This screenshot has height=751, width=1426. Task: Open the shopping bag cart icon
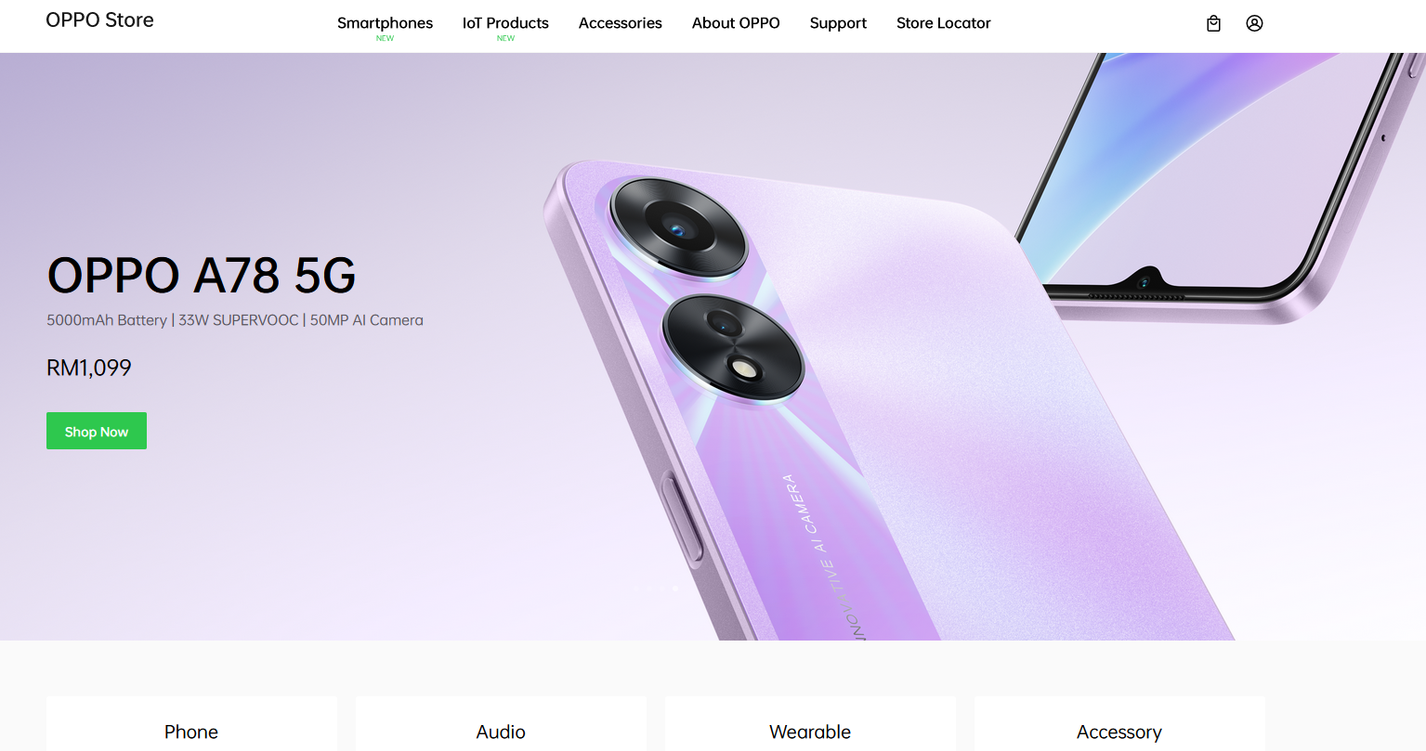(1213, 23)
